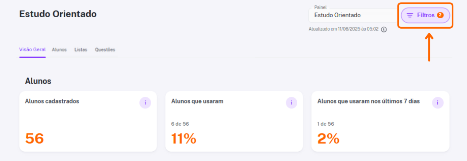
Task: Click the últimos 7 dias usage card
Action: (380, 121)
